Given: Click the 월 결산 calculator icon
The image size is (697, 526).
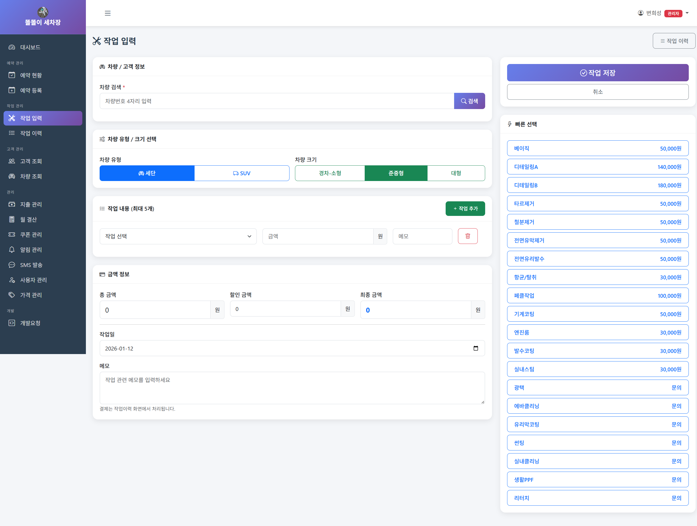Looking at the screenshot, I should (x=12, y=219).
